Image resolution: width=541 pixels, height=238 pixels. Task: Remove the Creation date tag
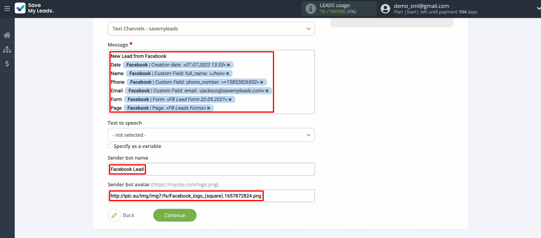point(228,65)
